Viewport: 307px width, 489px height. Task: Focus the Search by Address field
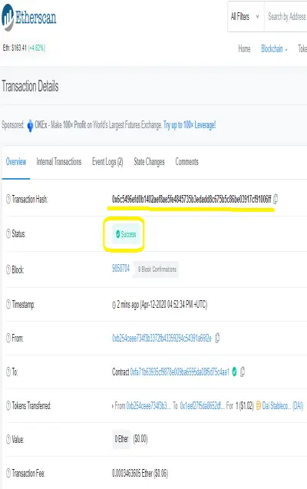click(286, 17)
